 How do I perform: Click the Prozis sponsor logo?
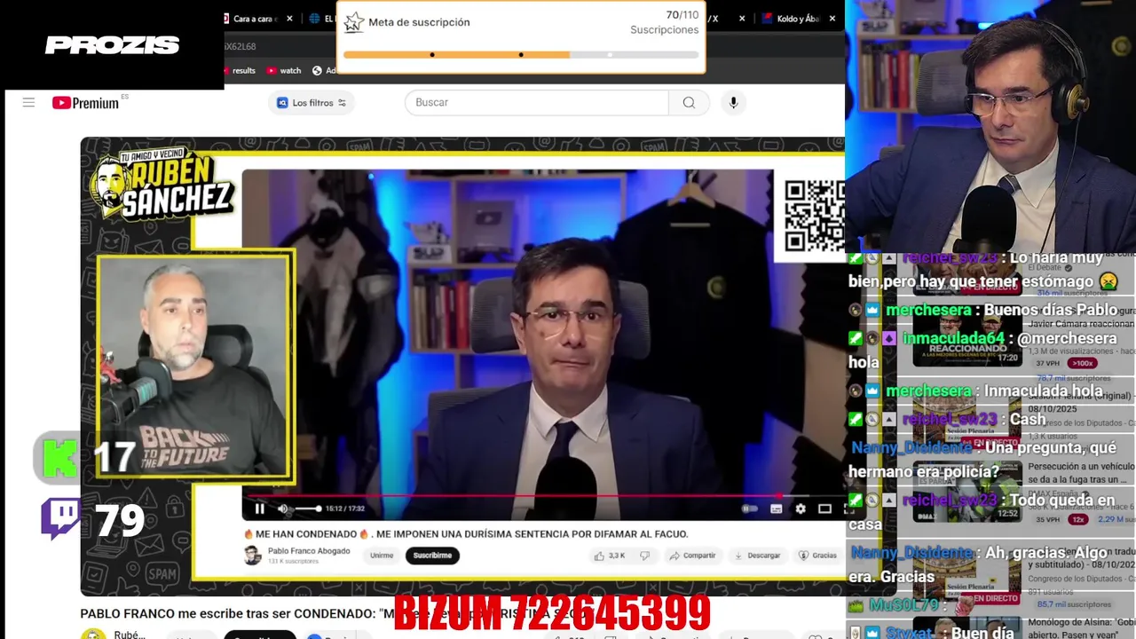112,45
